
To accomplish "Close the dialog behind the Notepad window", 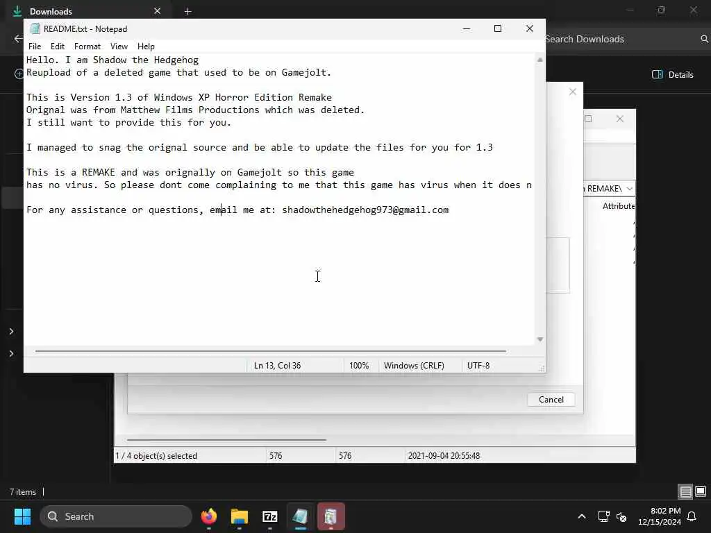I will point(572,92).
